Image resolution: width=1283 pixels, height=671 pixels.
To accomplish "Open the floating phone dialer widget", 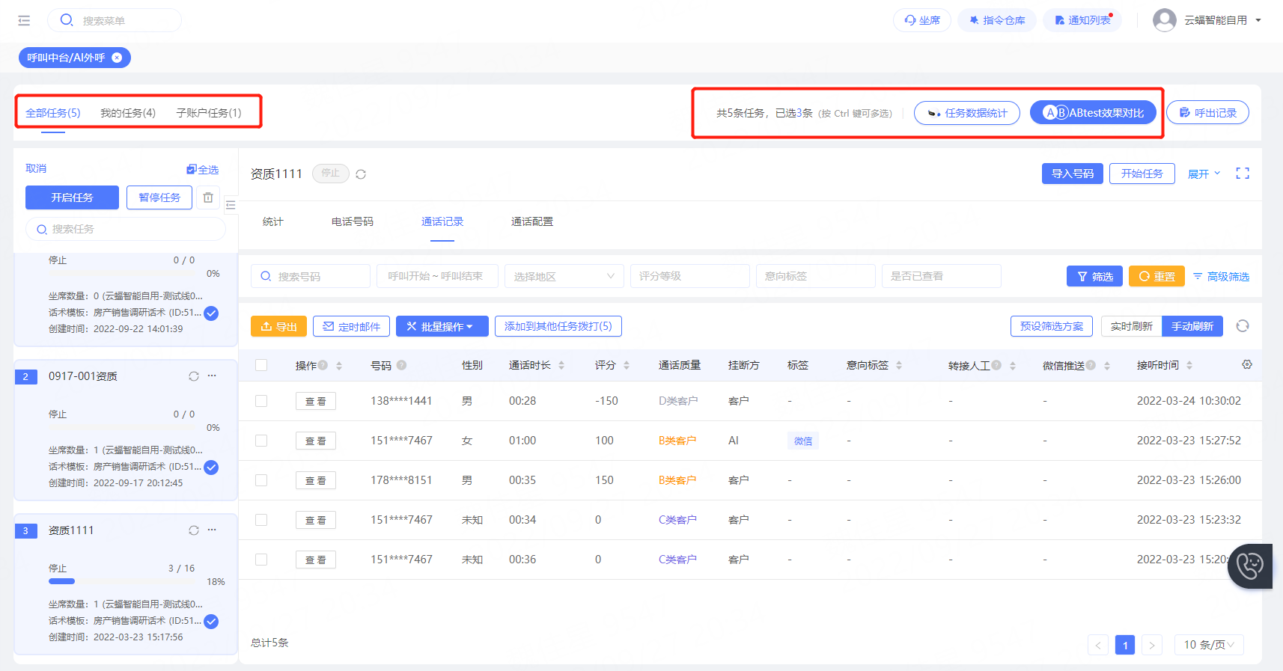I will pos(1250,566).
